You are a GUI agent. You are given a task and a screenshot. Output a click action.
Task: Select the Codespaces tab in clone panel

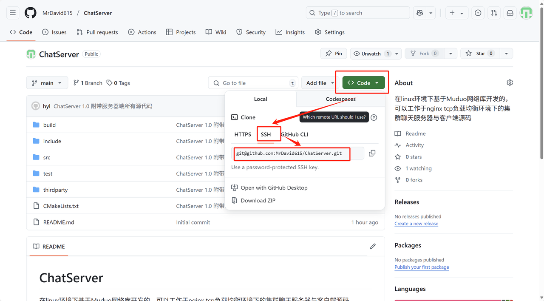(340, 99)
